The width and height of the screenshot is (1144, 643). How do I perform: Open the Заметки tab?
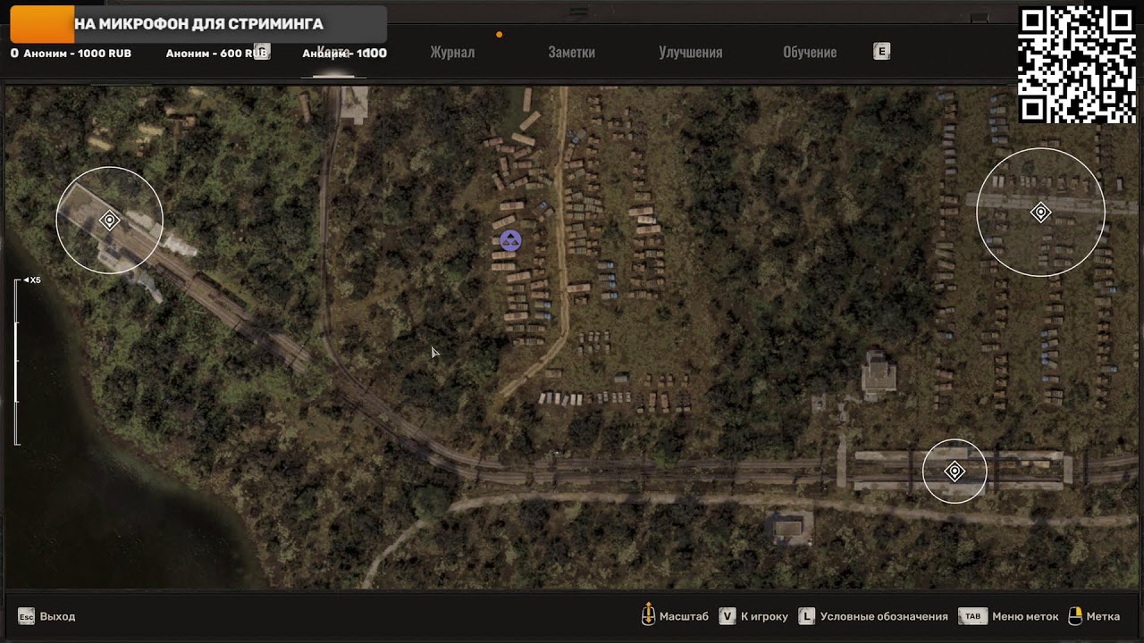[571, 53]
